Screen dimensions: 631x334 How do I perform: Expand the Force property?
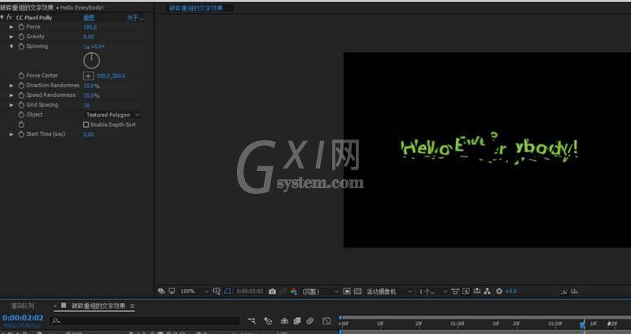[x=11, y=27]
